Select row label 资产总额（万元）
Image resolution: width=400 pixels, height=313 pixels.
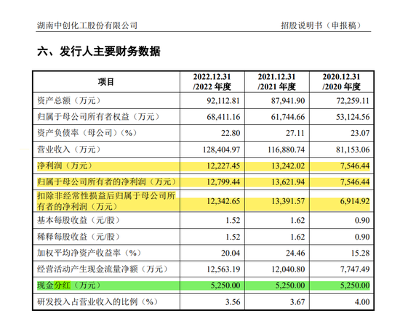69,101
